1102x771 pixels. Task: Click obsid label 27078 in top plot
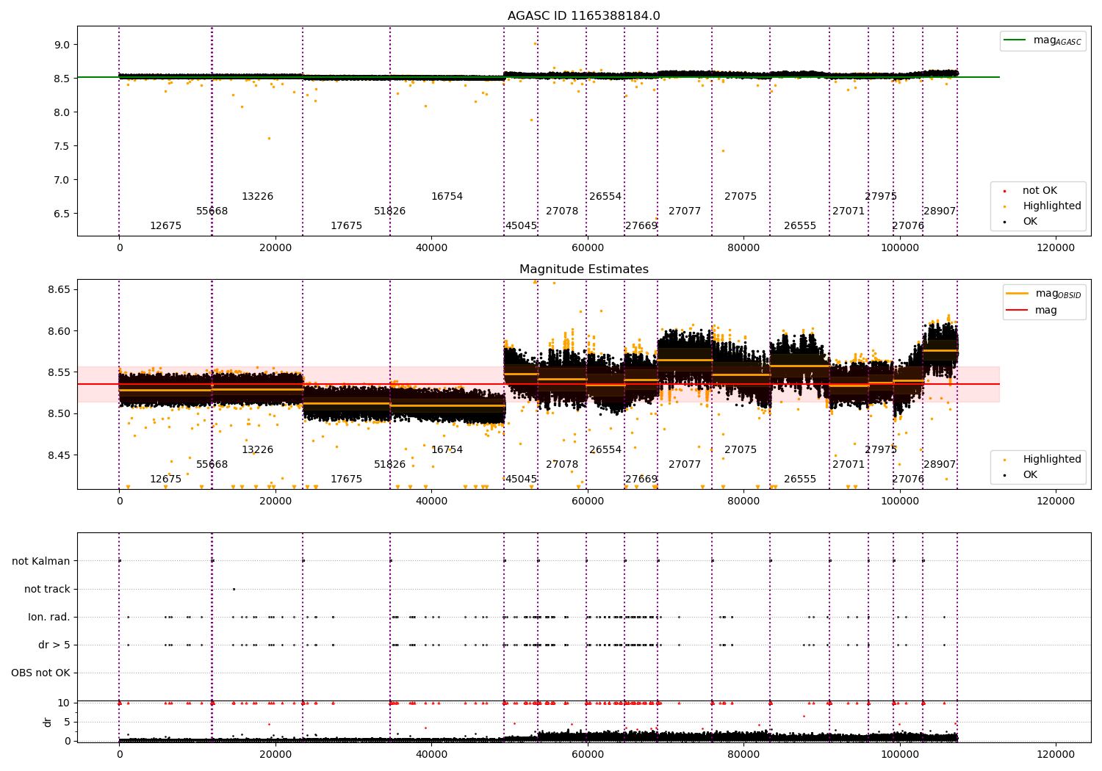tap(562, 211)
